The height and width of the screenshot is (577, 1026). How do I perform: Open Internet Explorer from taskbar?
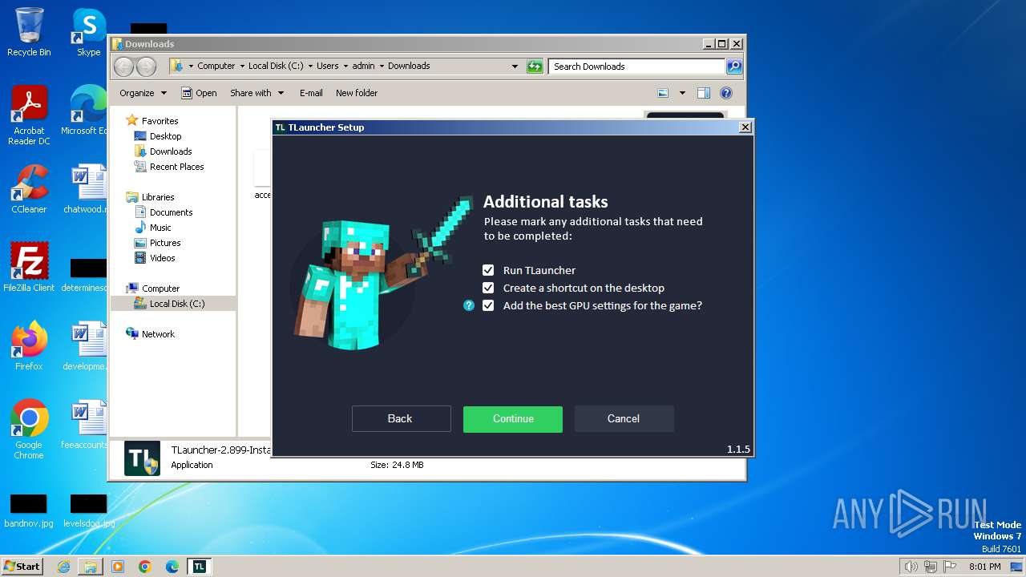click(x=63, y=567)
